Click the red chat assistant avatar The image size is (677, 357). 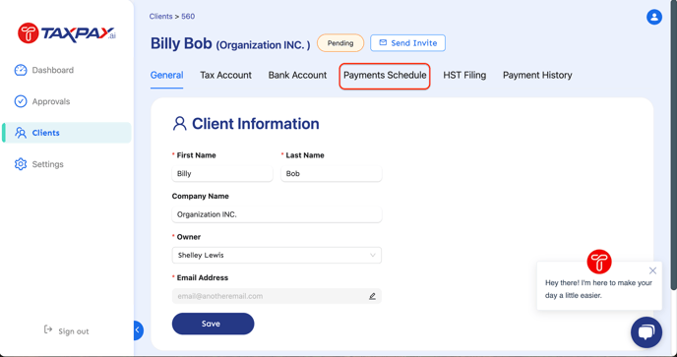[599, 262]
